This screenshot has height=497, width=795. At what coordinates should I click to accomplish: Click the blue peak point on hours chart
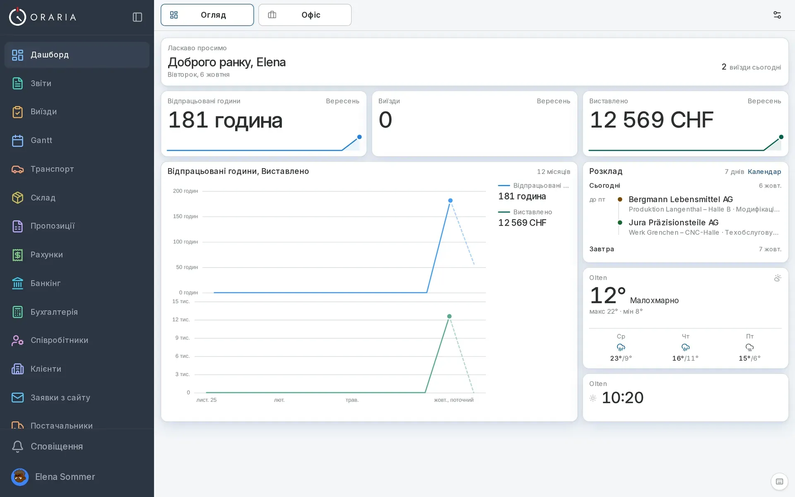pos(450,200)
